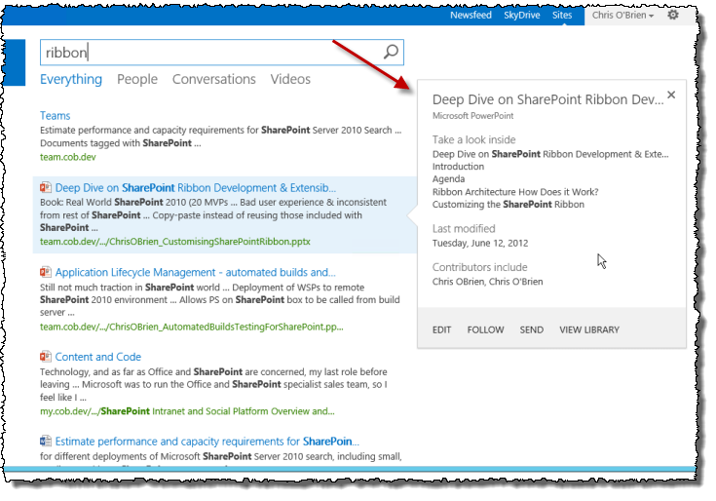Click contributors Chris OBrien, Chris O'Brien text
Viewport: 716px width, 501px height.
click(x=488, y=282)
